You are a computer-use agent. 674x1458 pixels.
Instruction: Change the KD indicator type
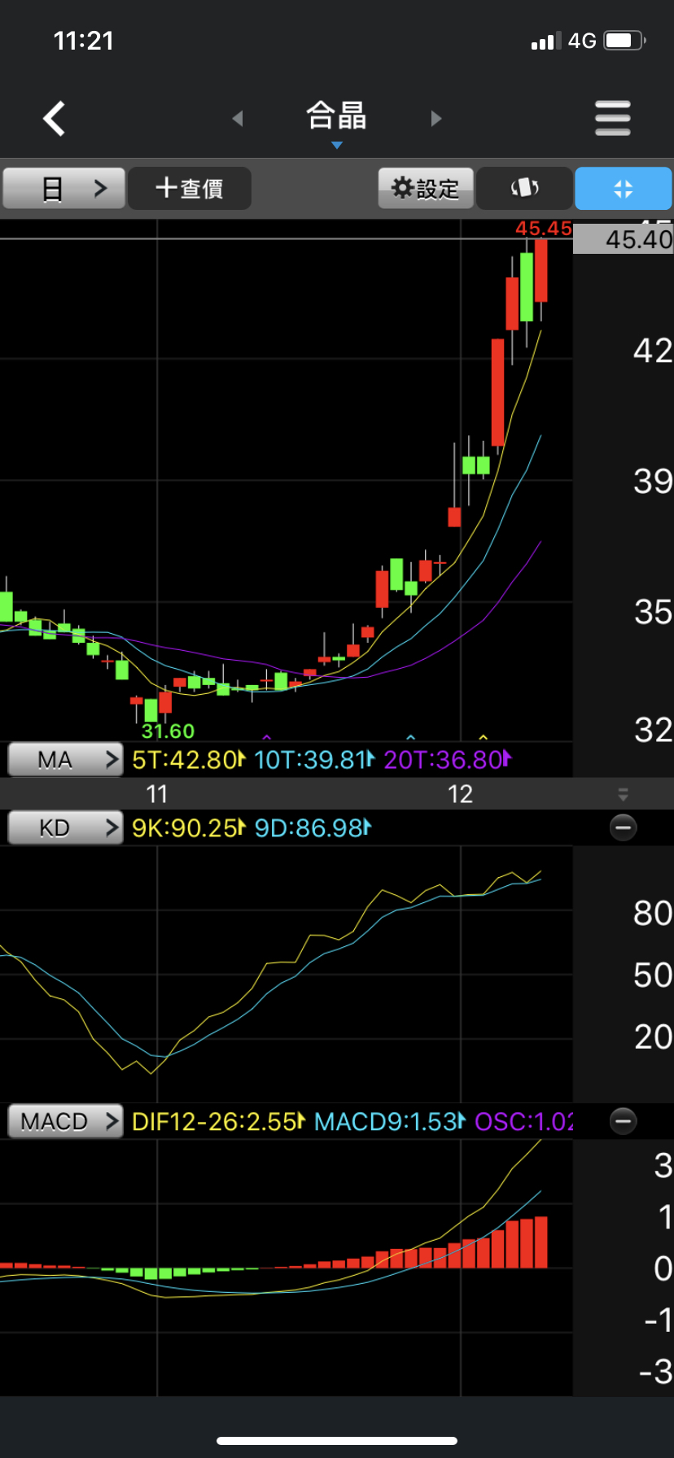click(x=65, y=828)
